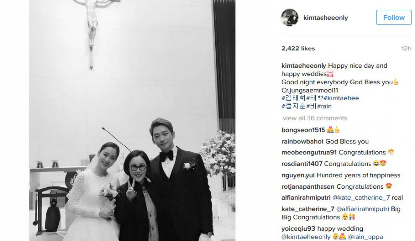Open the #rain hashtag

click(324, 106)
